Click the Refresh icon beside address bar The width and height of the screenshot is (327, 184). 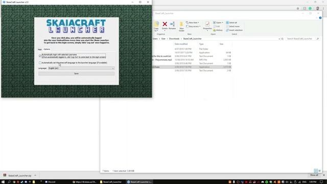pyautogui.click(x=283, y=39)
